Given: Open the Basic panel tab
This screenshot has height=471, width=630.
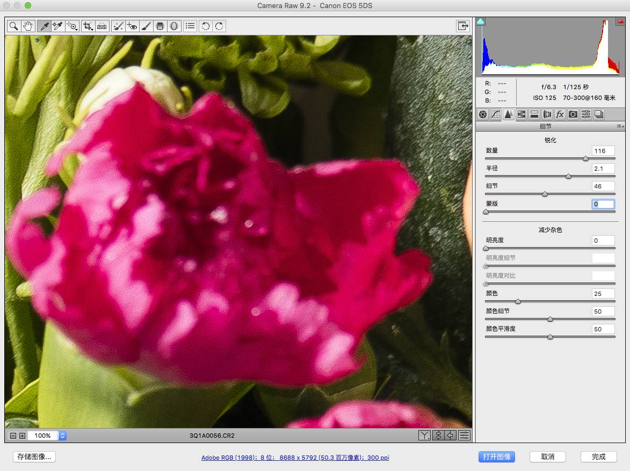Looking at the screenshot, I should [x=483, y=114].
